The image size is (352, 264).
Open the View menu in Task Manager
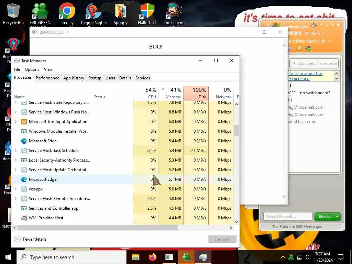point(48,69)
